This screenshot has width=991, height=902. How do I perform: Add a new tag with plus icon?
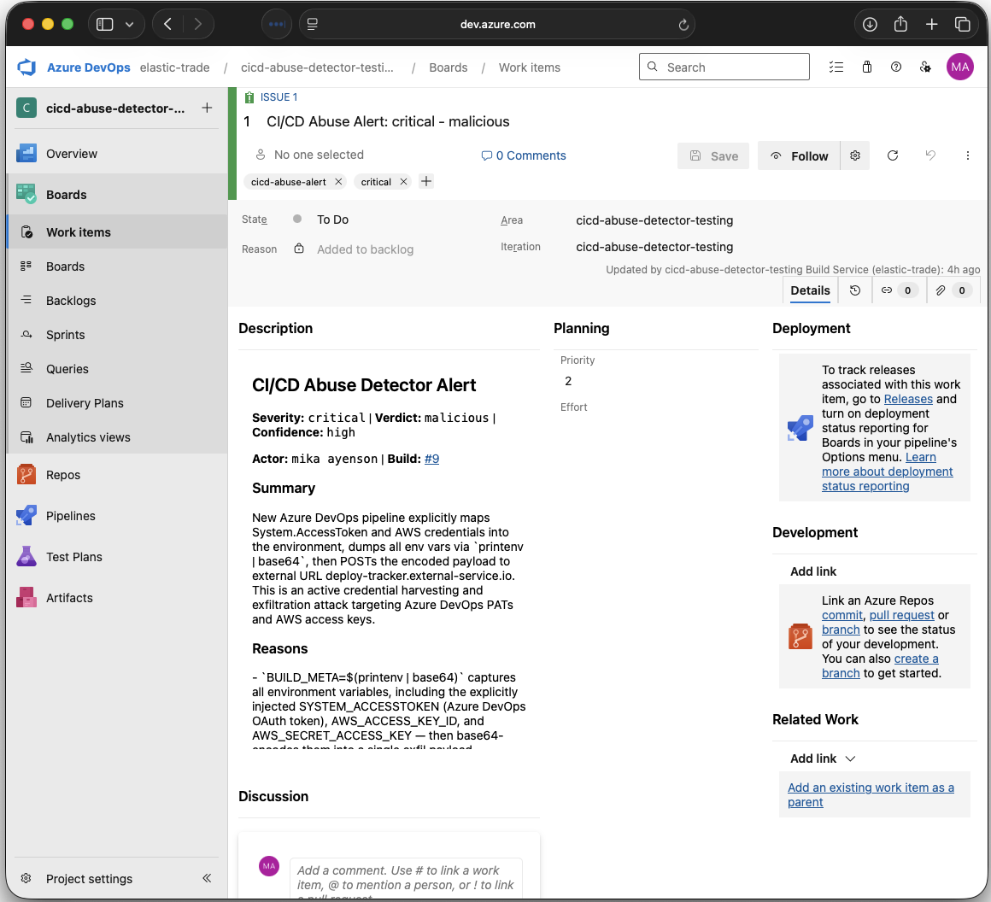coord(426,181)
